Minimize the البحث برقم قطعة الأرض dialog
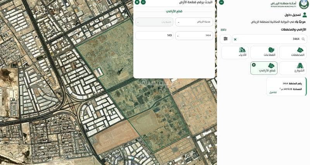Viewport: 310px width, 165px height. 143,2
